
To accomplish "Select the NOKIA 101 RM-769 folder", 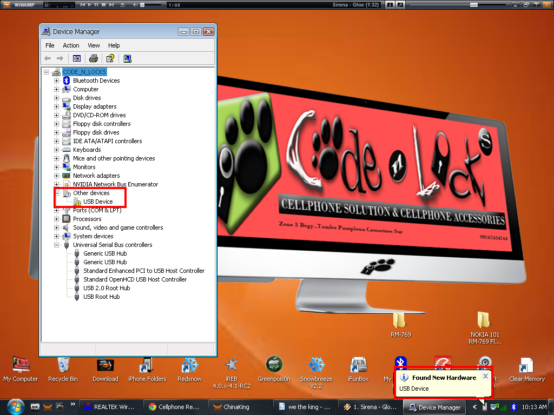I will [485, 327].
